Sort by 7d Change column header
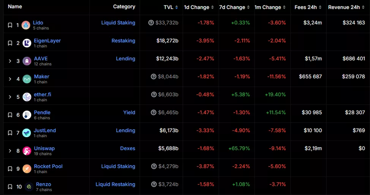 (232, 7)
